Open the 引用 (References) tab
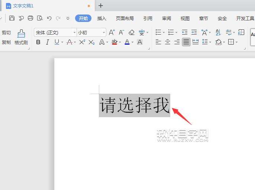255x190 pixels. click(x=148, y=18)
